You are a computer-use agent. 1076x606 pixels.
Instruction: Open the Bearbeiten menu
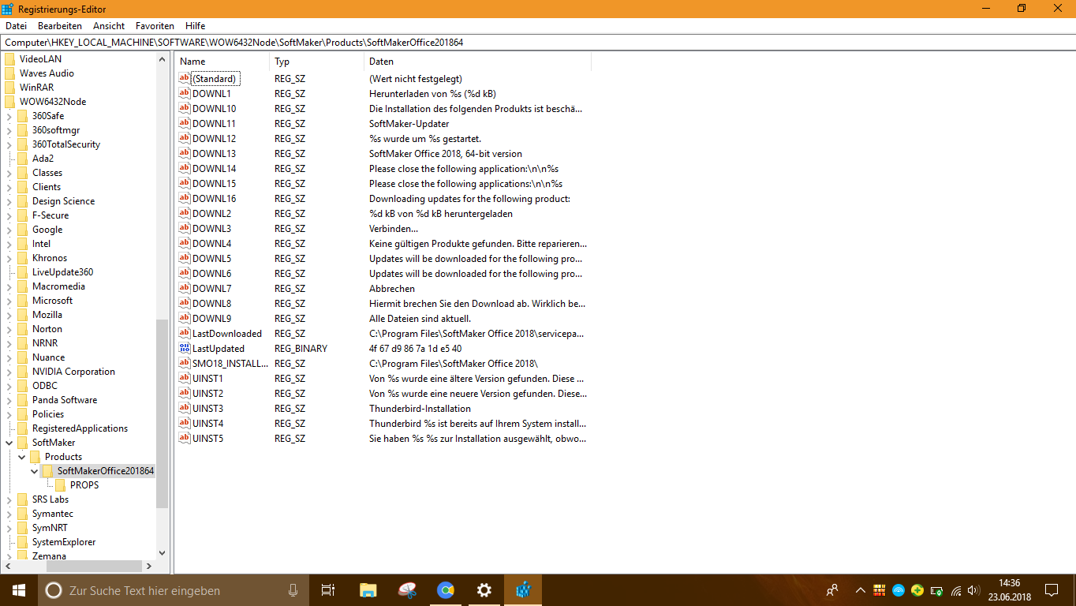tap(60, 26)
